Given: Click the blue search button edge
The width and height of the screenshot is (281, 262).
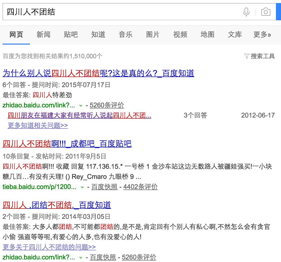Looking at the screenshot, I should [278, 12].
